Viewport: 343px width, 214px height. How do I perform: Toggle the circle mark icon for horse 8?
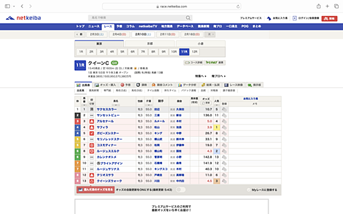point(92,151)
